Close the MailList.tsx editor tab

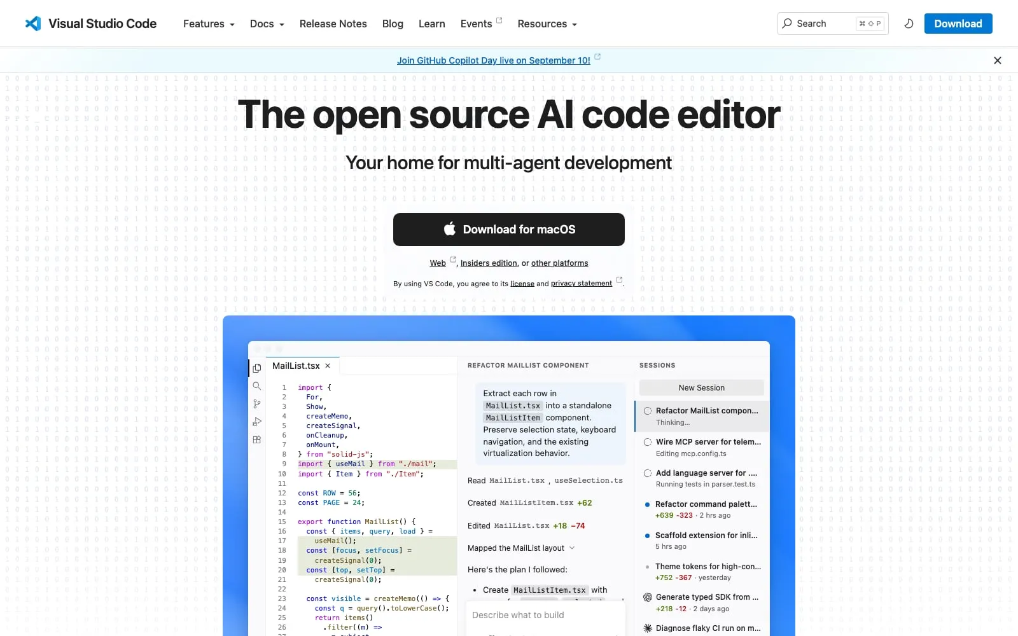click(x=328, y=366)
